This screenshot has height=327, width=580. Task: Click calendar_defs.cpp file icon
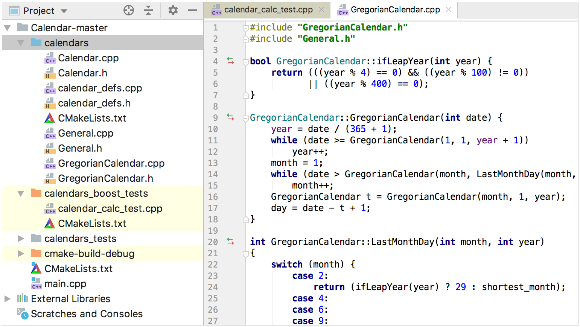pos(50,88)
